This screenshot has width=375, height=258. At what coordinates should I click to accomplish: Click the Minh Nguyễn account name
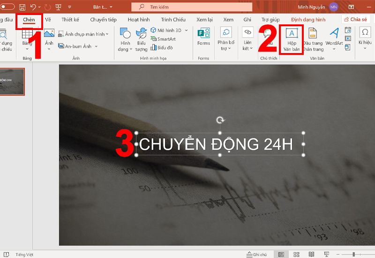tap(311, 7)
